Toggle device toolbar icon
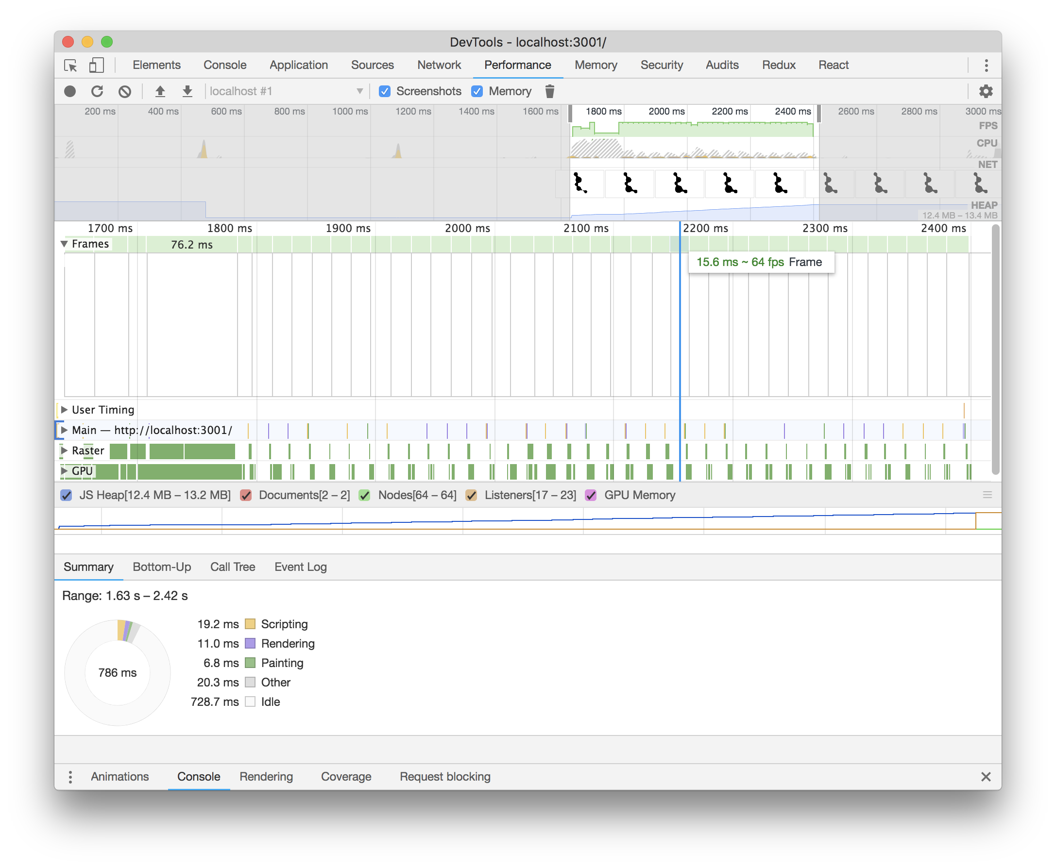The image size is (1056, 868). [x=96, y=65]
